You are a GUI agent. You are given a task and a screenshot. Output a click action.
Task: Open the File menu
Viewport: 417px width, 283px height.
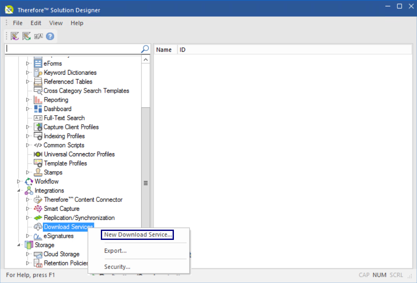coord(18,23)
